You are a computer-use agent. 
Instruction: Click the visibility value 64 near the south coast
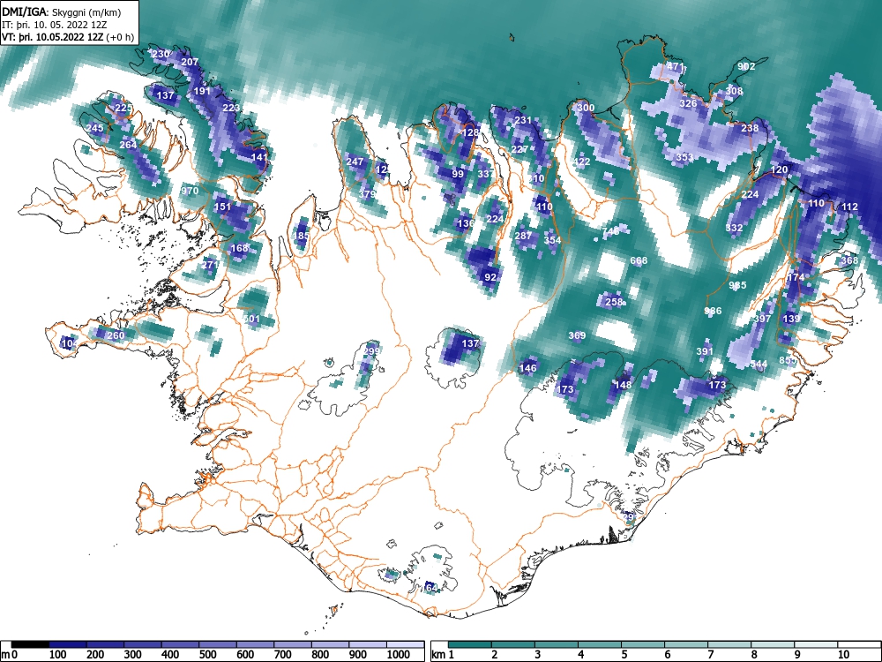tap(432, 588)
